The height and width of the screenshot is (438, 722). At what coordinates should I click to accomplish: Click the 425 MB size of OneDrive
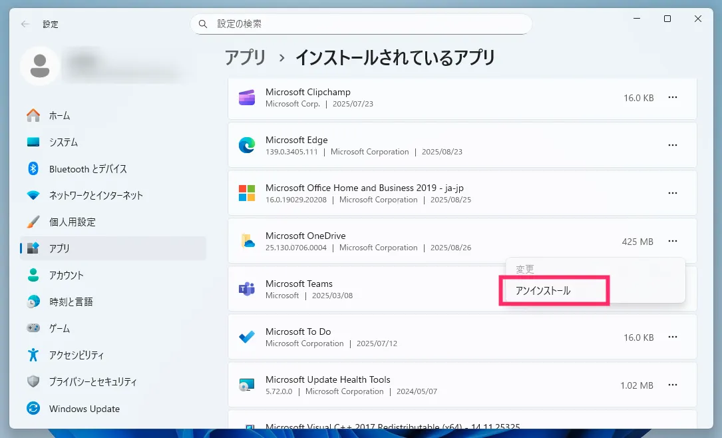[637, 242]
